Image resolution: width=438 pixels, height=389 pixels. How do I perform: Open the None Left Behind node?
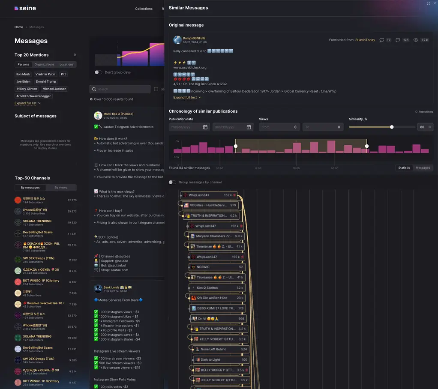point(221,349)
